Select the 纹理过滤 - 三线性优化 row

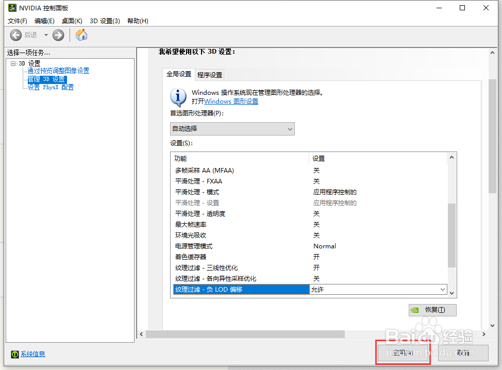(x=310, y=267)
